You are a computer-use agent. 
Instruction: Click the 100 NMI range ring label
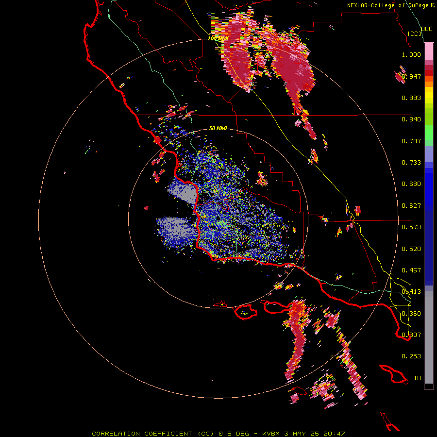[x=218, y=38]
